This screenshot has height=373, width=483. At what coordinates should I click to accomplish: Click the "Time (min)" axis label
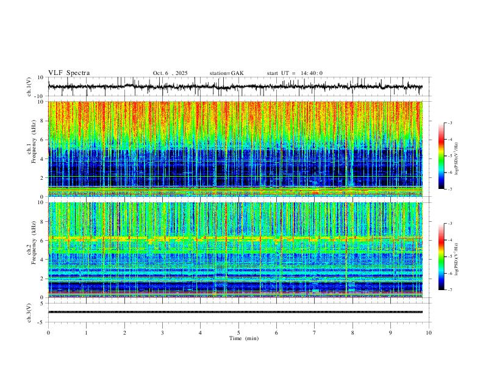coord(244,338)
